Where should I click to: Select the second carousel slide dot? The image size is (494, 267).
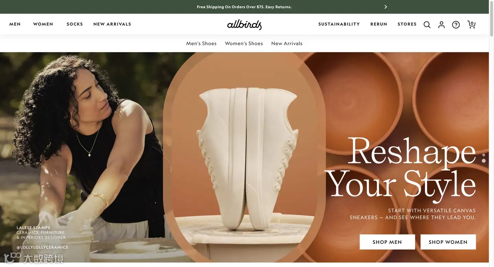point(484,161)
